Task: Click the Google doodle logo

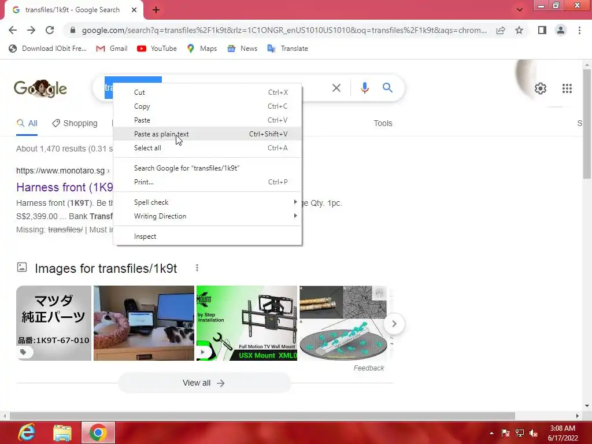Action: 40,88
